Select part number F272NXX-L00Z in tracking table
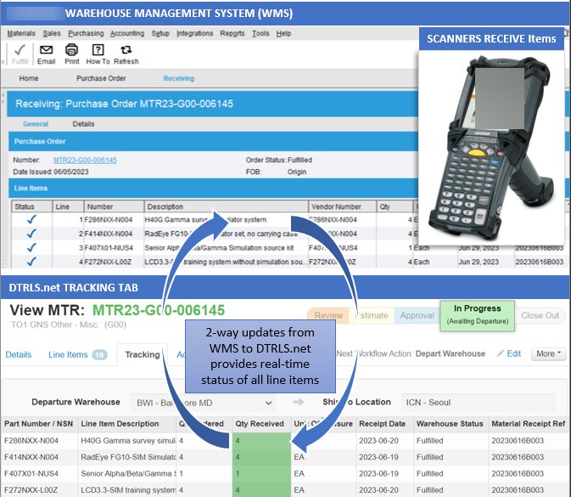571x497 pixels. (x=31, y=489)
